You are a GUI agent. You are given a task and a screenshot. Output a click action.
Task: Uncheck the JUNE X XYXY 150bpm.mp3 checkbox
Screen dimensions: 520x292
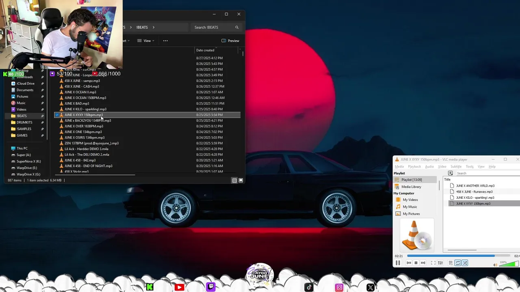(x=57, y=115)
